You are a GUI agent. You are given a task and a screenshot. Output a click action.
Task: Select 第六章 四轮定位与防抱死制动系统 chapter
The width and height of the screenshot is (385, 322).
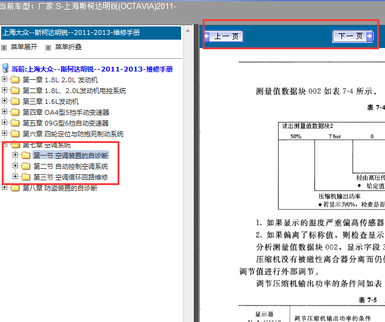(73, 134)
